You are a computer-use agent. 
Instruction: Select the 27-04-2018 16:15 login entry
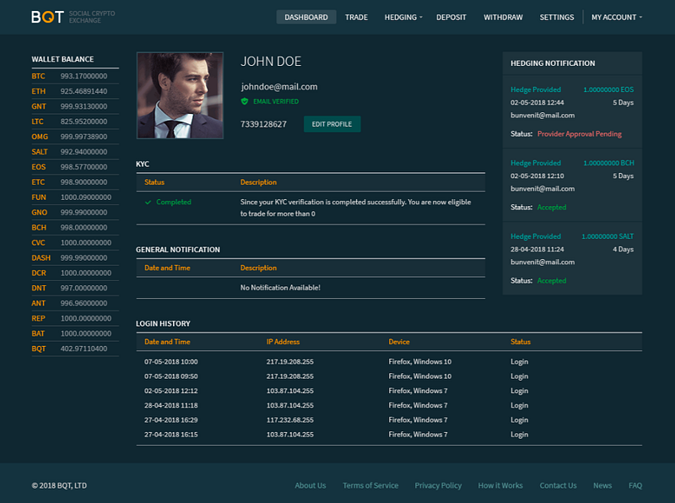pyautogui.click(x=389, y=435)
